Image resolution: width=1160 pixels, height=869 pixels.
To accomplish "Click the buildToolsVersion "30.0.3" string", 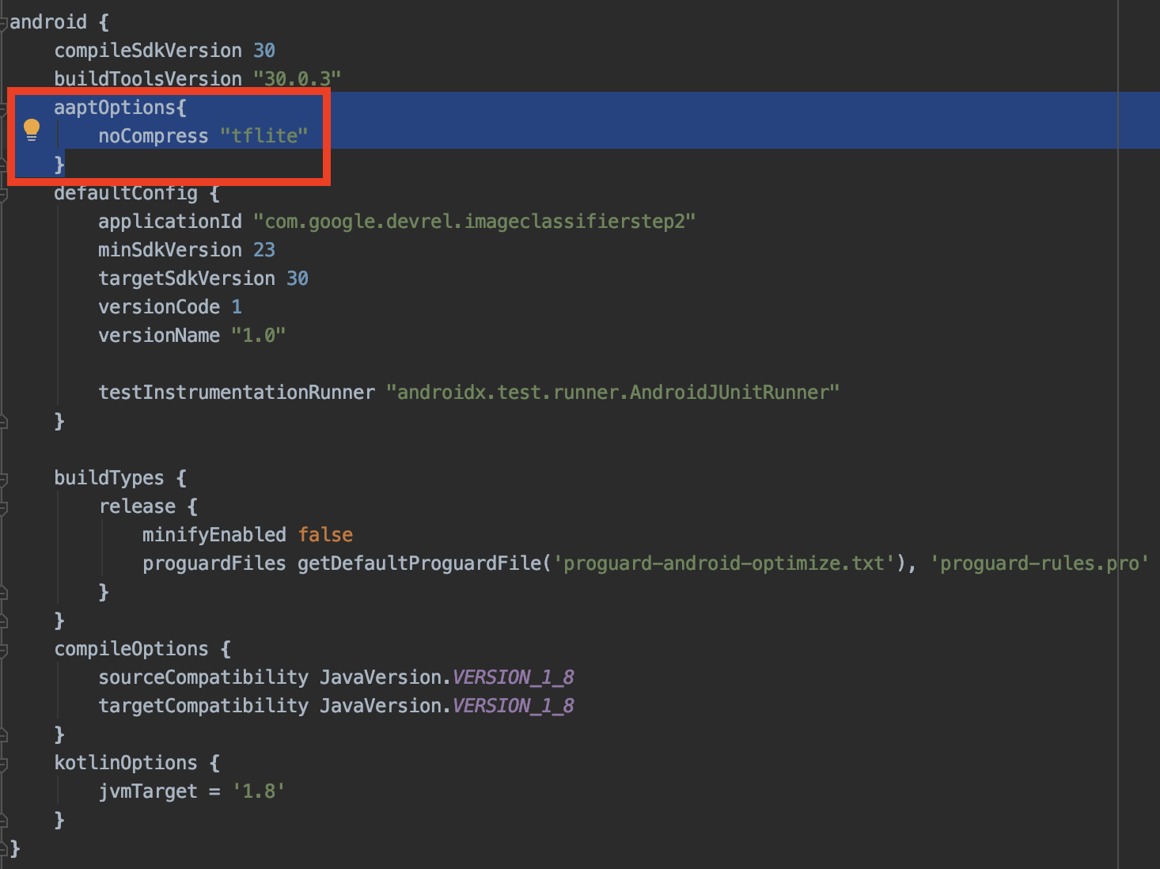I will (x=297, y=79).
